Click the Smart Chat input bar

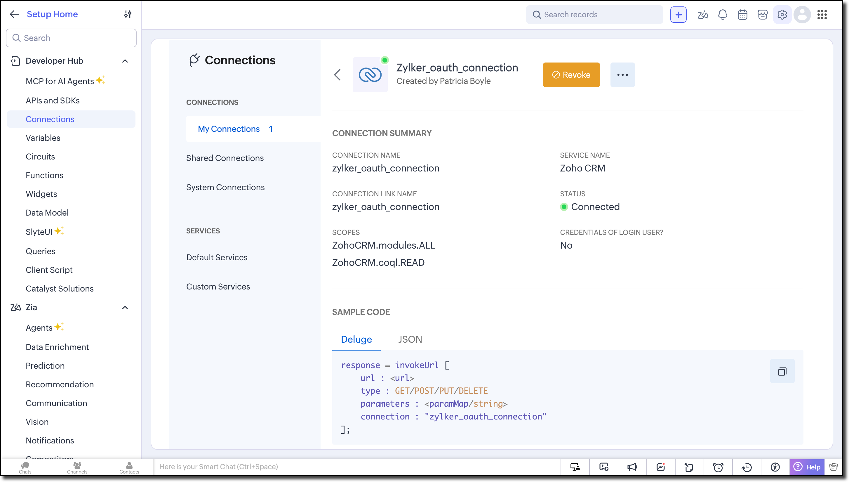(357, 467)
